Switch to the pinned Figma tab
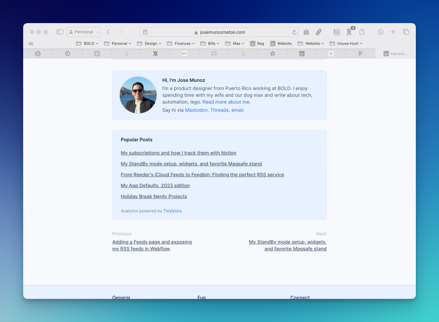 pyautogui.click(x=360, y=54)
